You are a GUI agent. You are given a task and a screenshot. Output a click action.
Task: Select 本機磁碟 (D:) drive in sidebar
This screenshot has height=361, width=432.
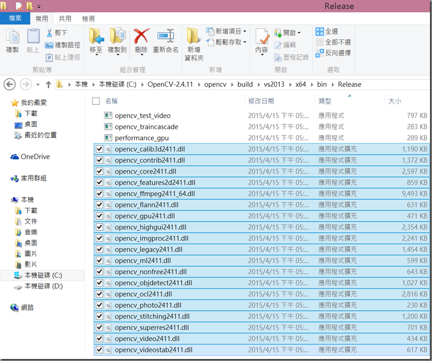(38, 286)
